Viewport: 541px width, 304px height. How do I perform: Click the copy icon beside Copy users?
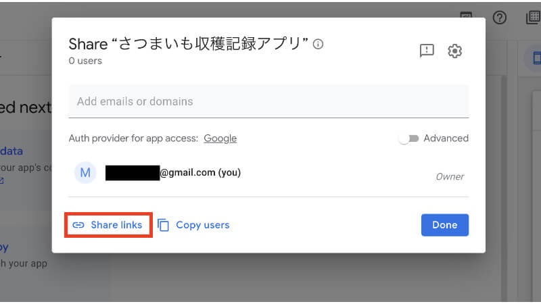164,225
